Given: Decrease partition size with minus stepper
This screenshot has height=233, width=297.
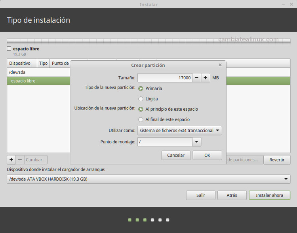Looking at the screenshot, I should pyautogui.click(x=196, y=78).
